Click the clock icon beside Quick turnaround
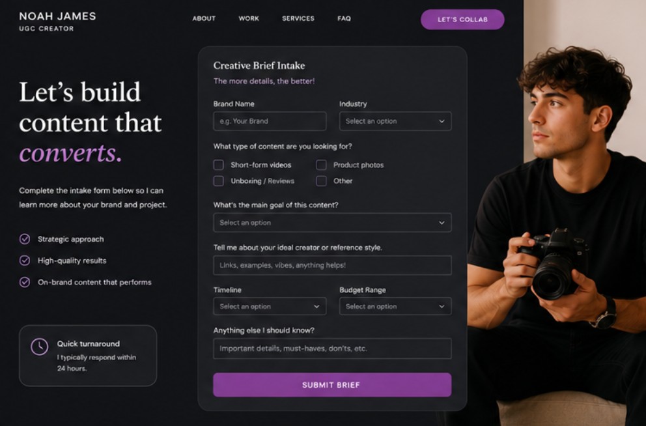The height and width of the screenshot is (426, 646). [40, 347]
